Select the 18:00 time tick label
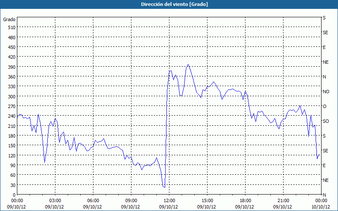The width and height of the screenshot is (338, 211). coord(245,201)
